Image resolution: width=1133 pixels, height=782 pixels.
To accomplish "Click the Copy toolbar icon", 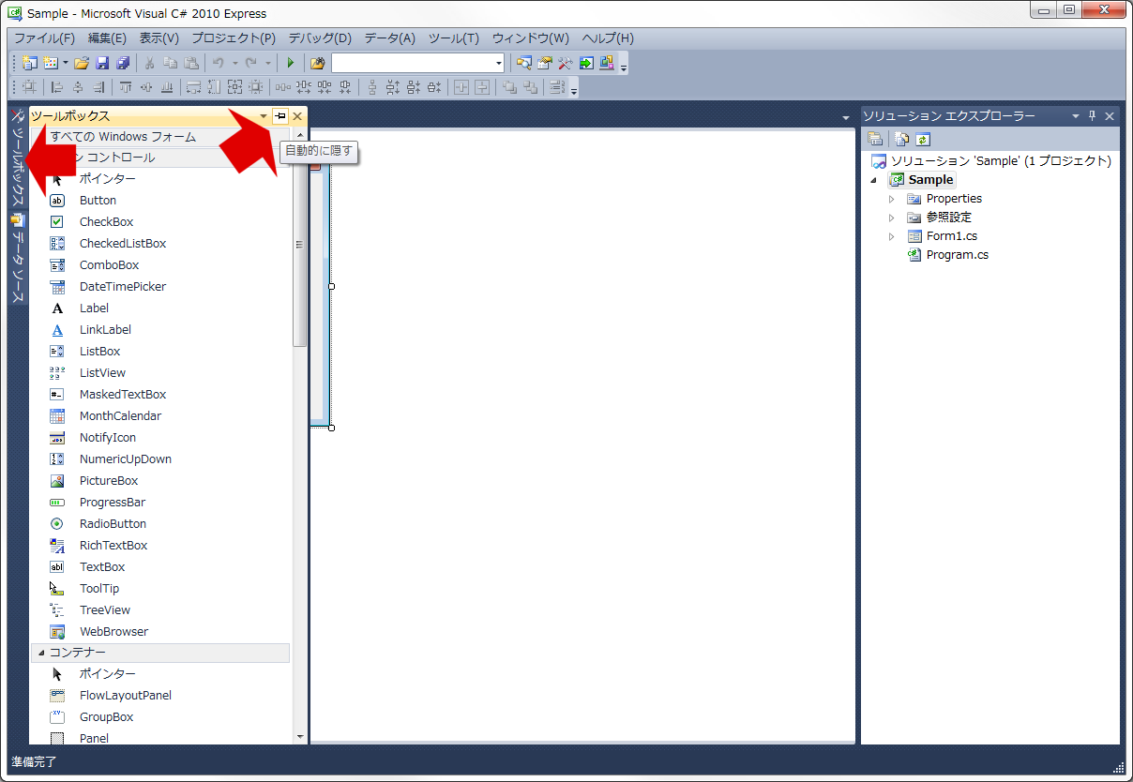I will coord(170,63).
